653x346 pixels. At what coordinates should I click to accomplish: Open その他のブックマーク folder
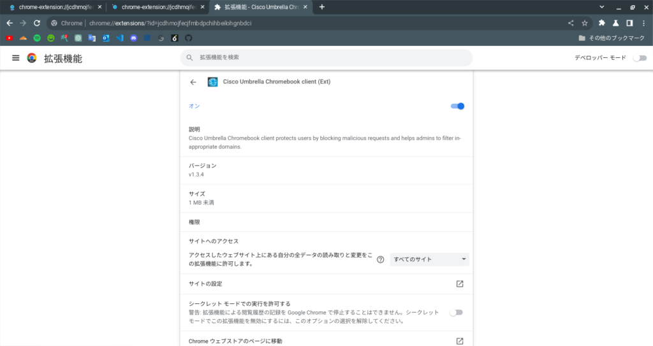(x=611, y=38)
